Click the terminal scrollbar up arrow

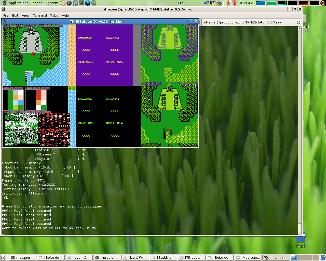point(300,28)
